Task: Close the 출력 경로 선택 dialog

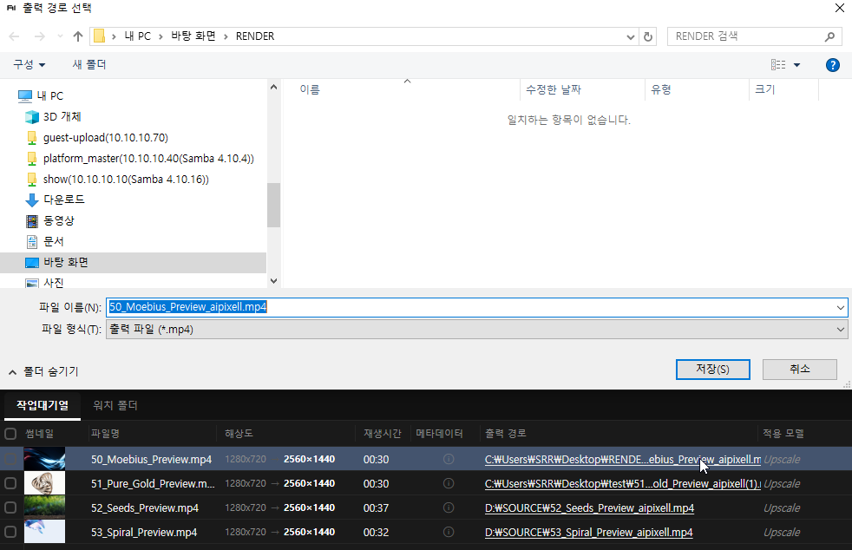Action: point(840,8)
